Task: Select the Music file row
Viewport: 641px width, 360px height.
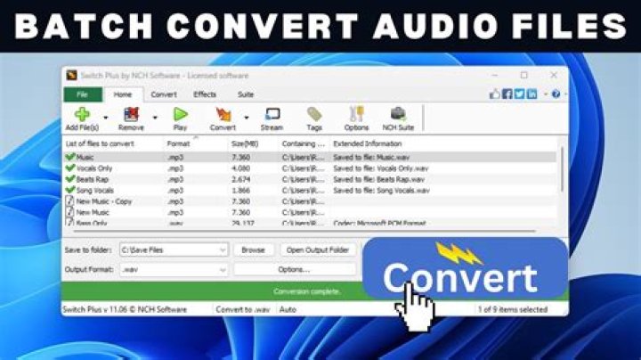Action: [310, 157]
